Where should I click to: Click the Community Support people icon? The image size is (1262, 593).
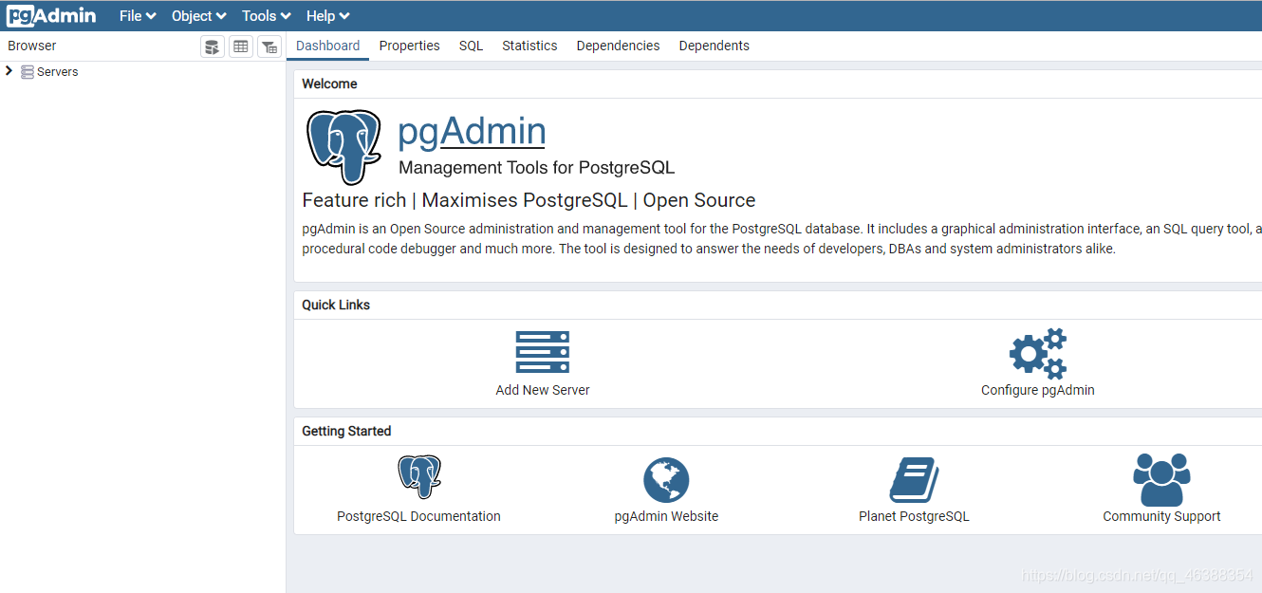[1161, 479]
